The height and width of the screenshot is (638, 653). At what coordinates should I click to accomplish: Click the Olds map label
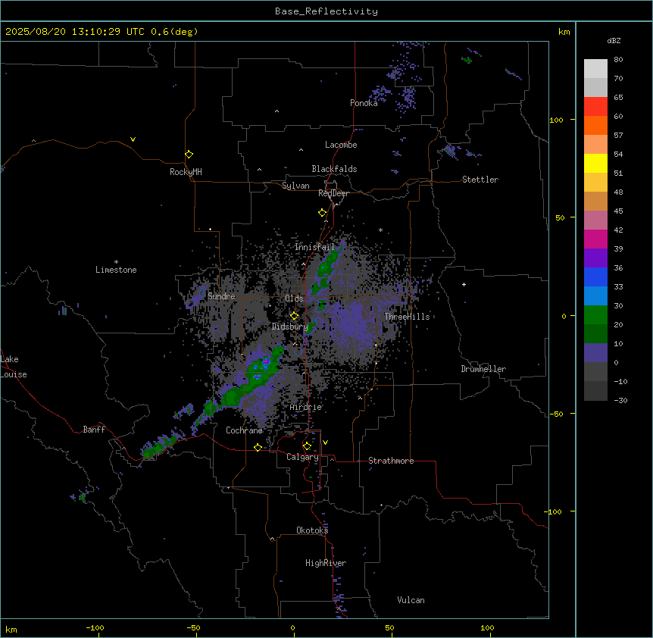point(294,299)
